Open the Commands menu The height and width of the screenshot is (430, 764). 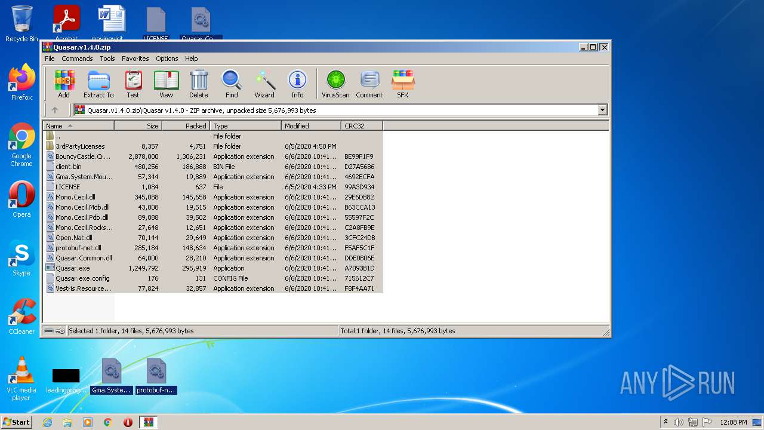point(77,59)
